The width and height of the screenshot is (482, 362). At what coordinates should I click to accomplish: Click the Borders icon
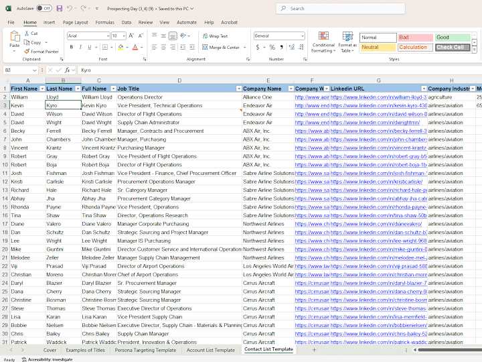(105, 47)
